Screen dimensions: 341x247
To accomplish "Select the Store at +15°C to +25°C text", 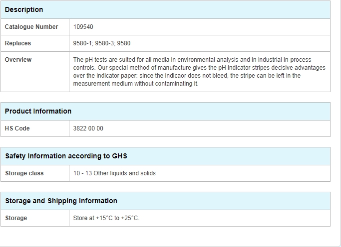I will (x=106, y=218).
